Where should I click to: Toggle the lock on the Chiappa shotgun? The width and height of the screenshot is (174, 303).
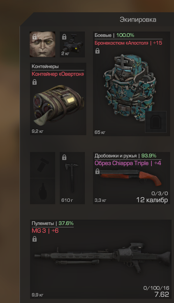click(x=97, y=171)
